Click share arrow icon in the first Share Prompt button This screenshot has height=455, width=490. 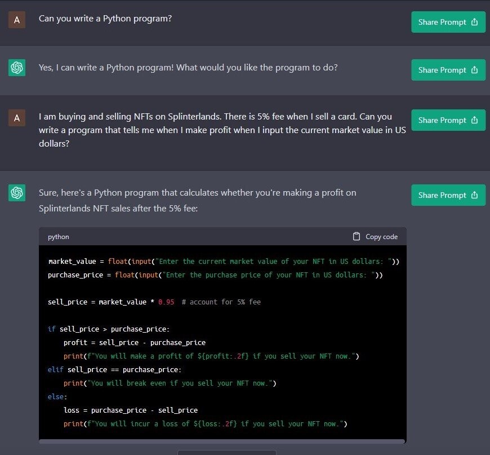coord(474,21)
